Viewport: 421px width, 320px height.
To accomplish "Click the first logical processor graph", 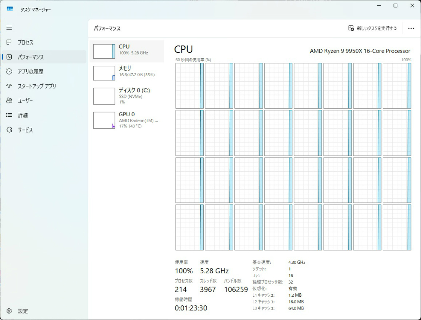I will click(x=189, y=86).
